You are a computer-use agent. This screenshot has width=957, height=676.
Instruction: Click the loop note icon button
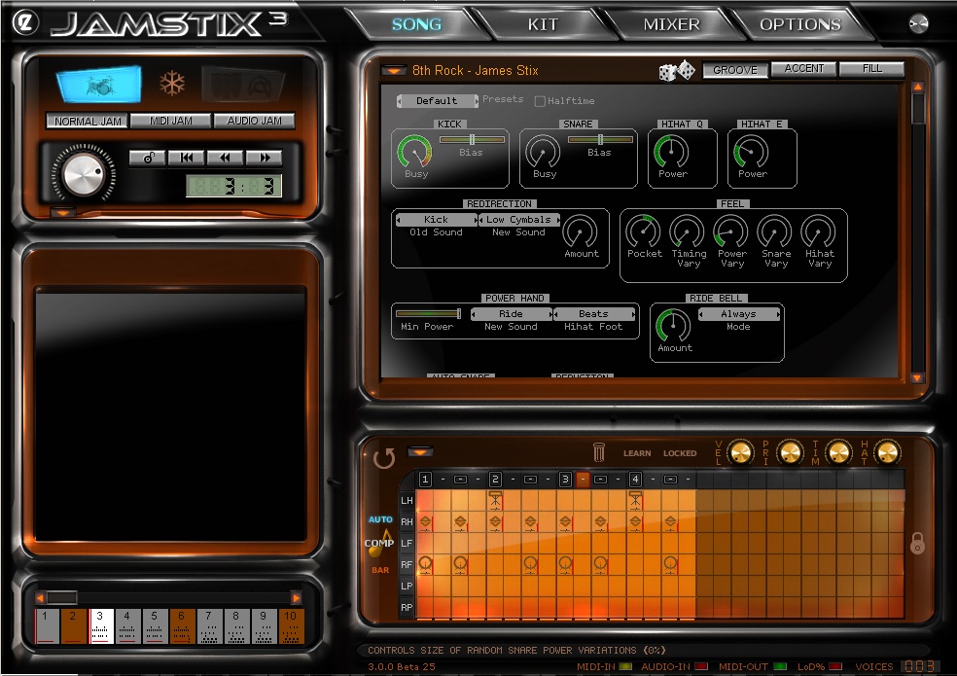point(148,158)
